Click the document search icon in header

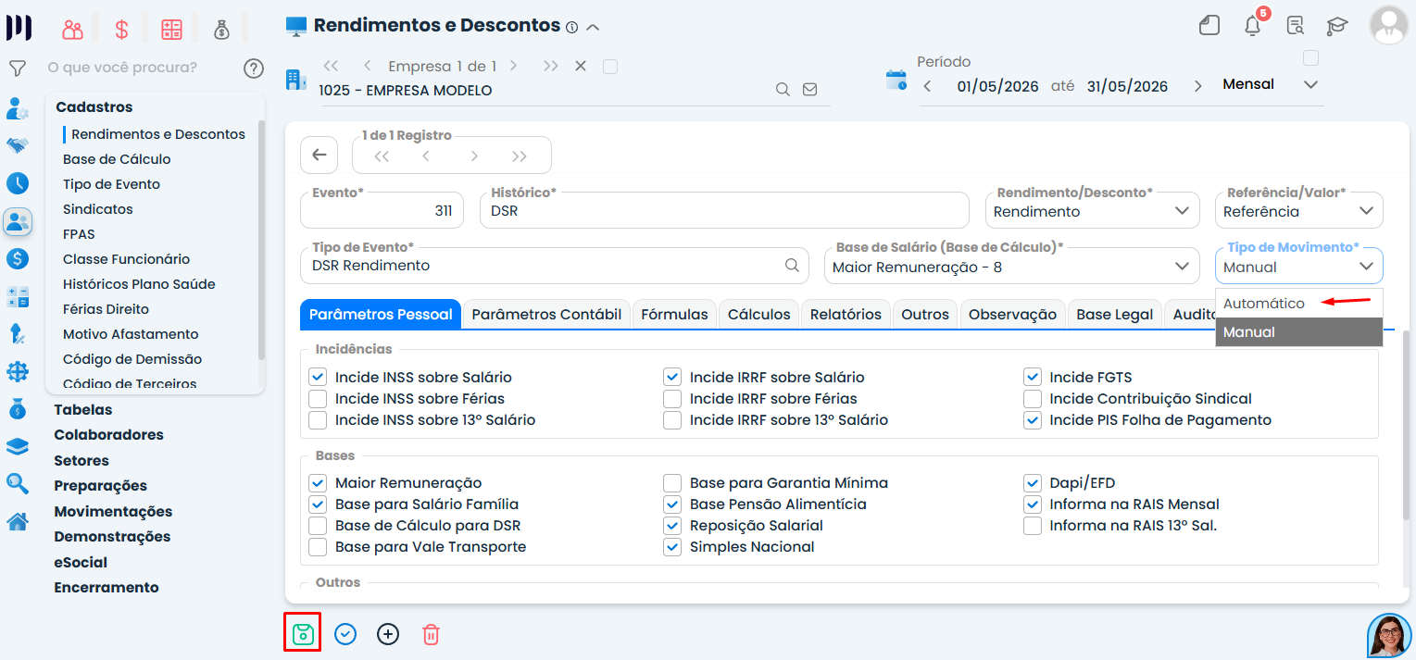(x=1296, y=25)
